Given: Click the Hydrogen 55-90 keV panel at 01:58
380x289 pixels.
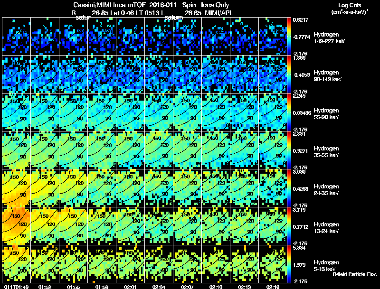Looking at the screenshot, I should tap(102, 112).
